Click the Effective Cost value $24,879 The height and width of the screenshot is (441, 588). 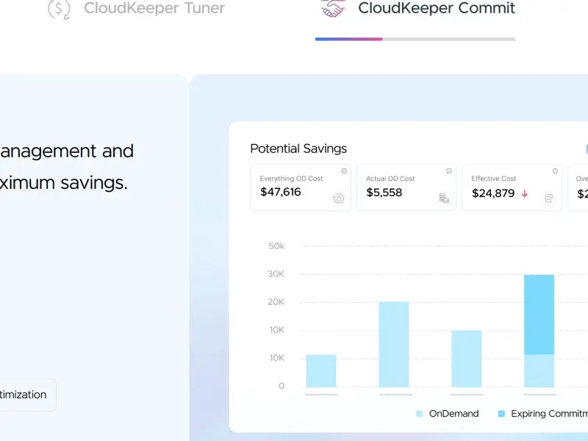(493, 193)
